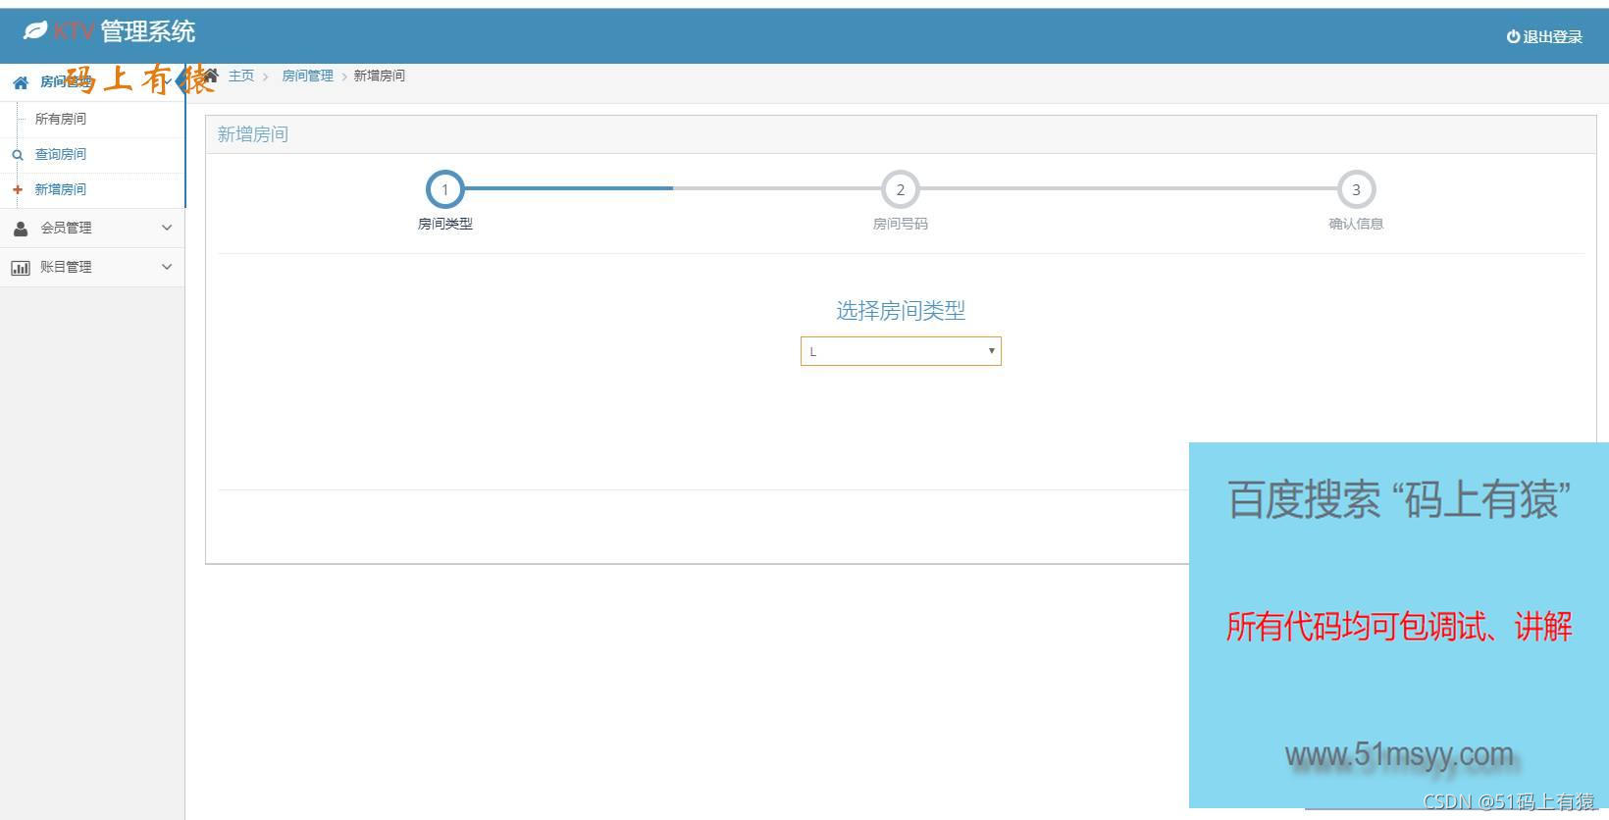Viewport: 1609px width, 820px height.
Task: Expand the 账目管理 chevron arrow
Action: [x=167, y=267]
